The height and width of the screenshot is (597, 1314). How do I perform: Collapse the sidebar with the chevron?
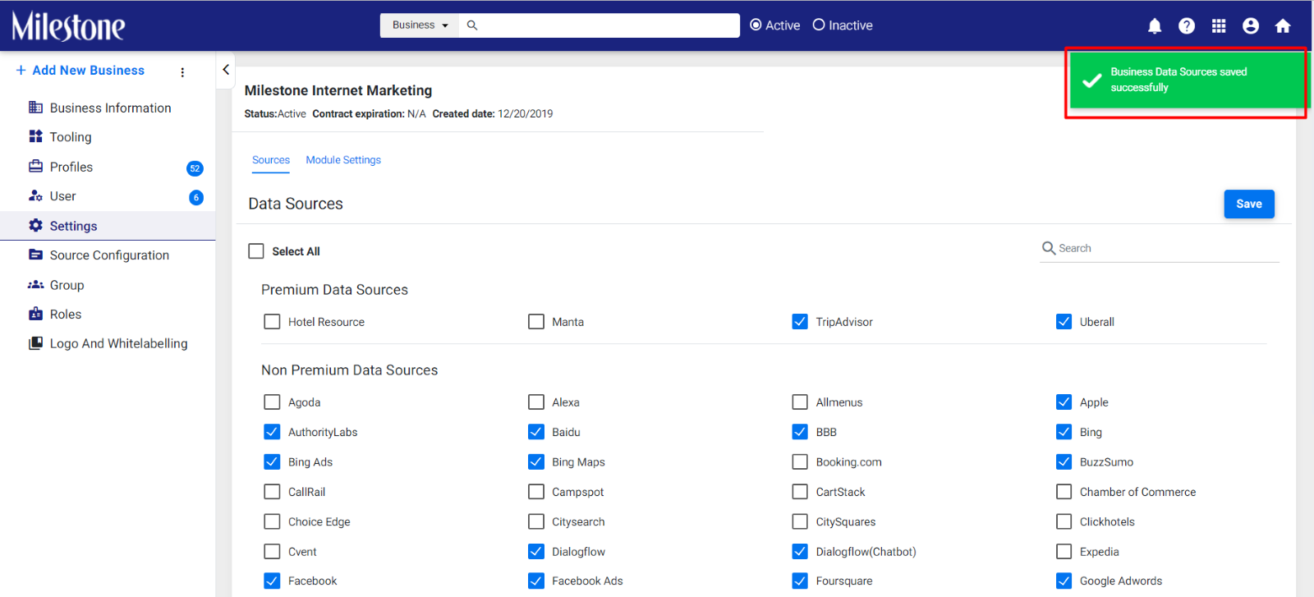point(226,70)
